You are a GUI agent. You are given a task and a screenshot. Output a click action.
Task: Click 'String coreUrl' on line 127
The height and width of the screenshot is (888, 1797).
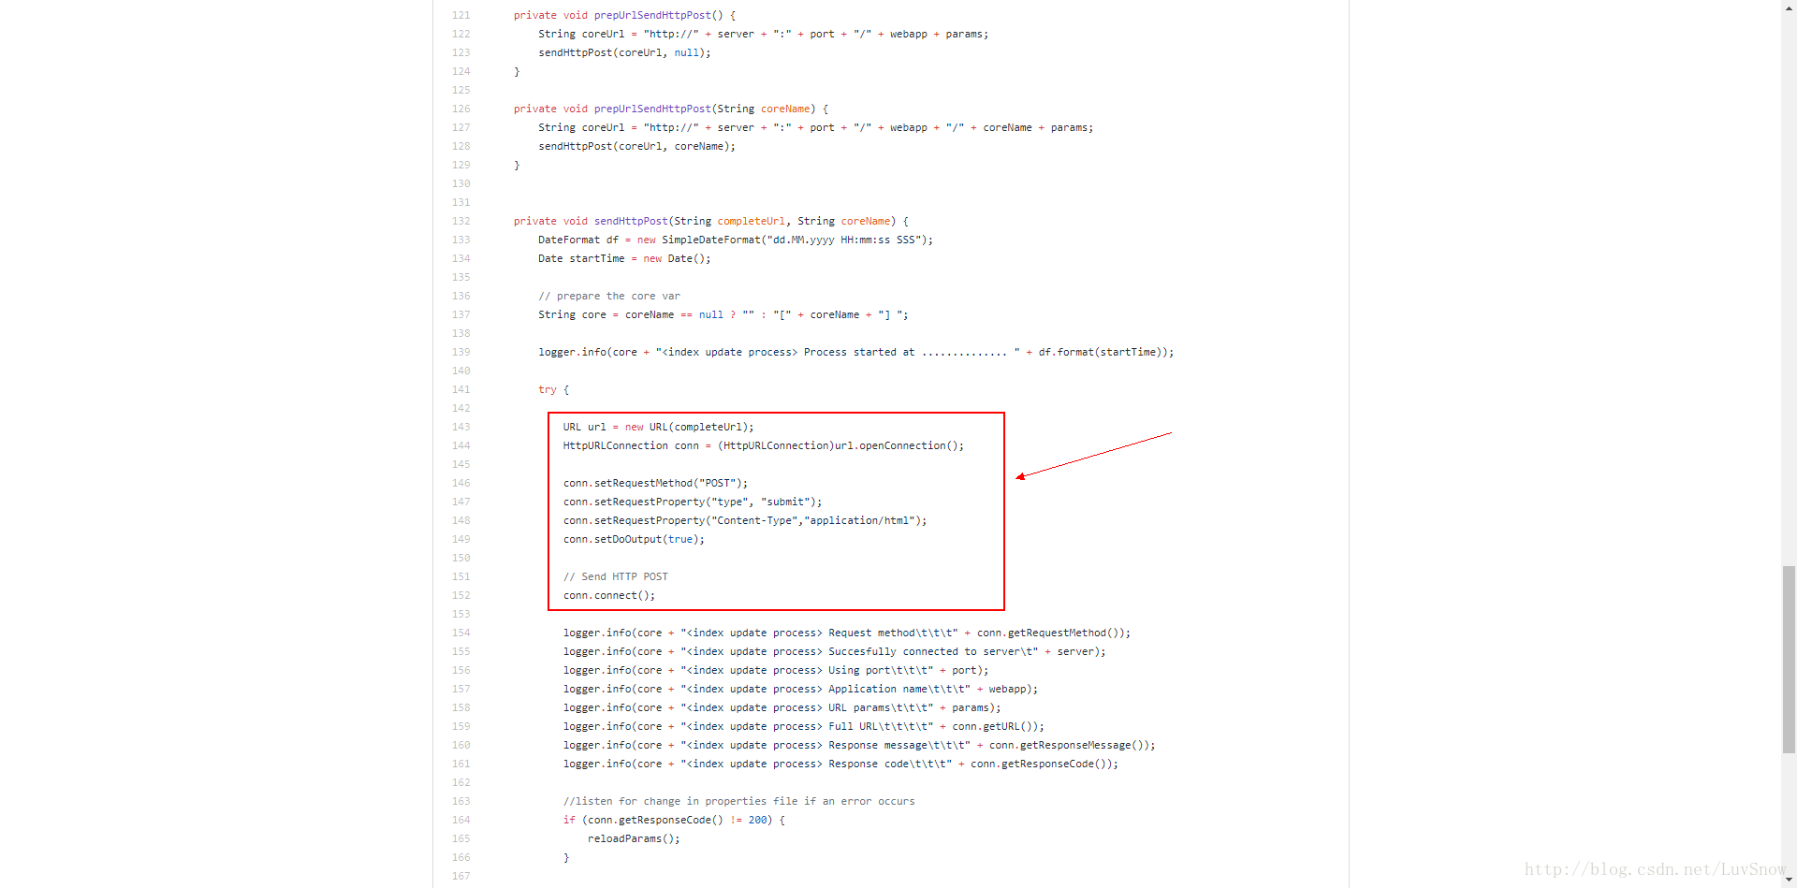[581, 127]
